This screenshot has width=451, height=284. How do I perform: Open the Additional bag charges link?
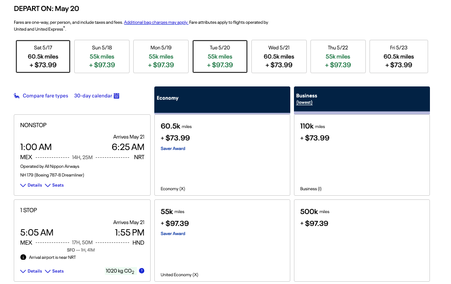[x=156, y=22]
